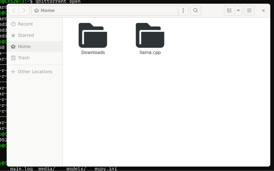274x171 pixels.
Task: Select Home in the path bar
Action: tap(45, 10)
